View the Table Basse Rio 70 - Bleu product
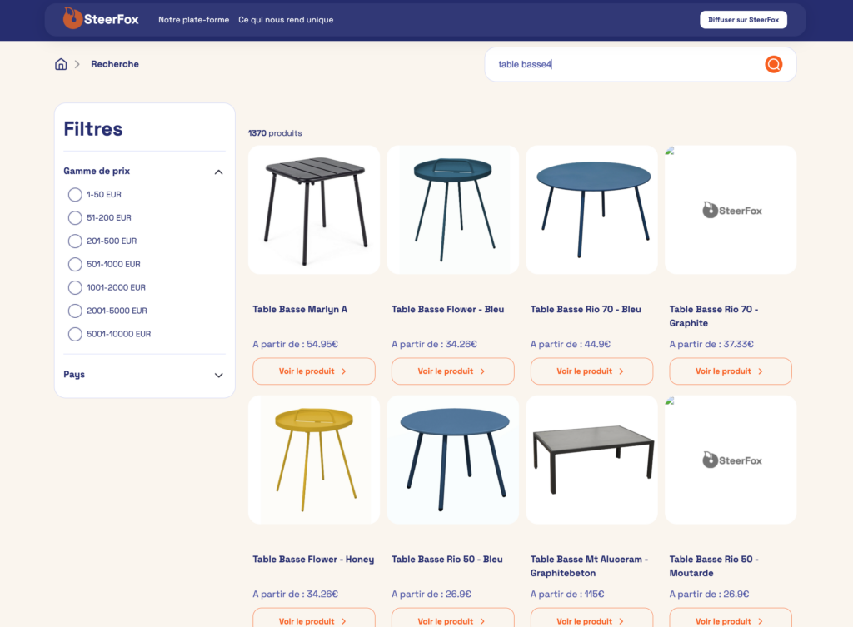 point(591,371)
